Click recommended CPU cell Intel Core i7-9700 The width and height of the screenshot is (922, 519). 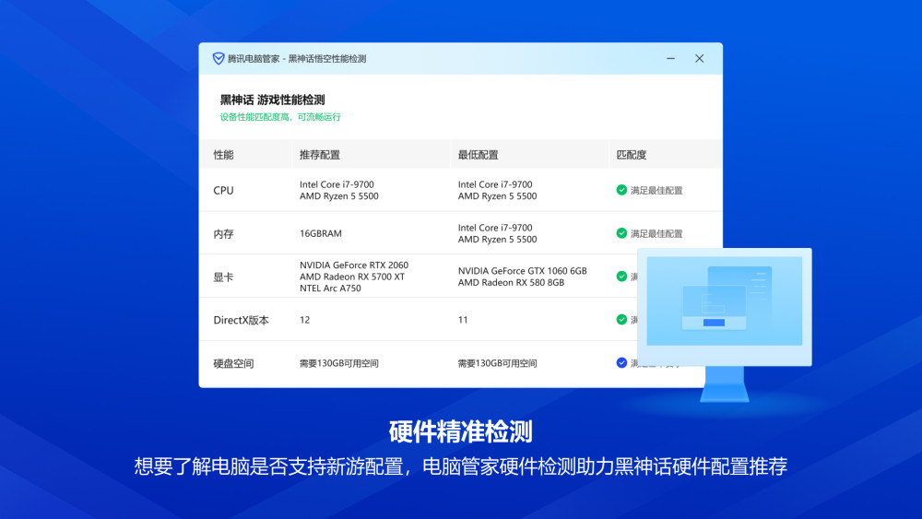pyautogui.click(x=337, y=184)
